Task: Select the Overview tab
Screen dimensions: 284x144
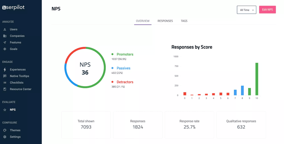Action: [x=142, y=21]
